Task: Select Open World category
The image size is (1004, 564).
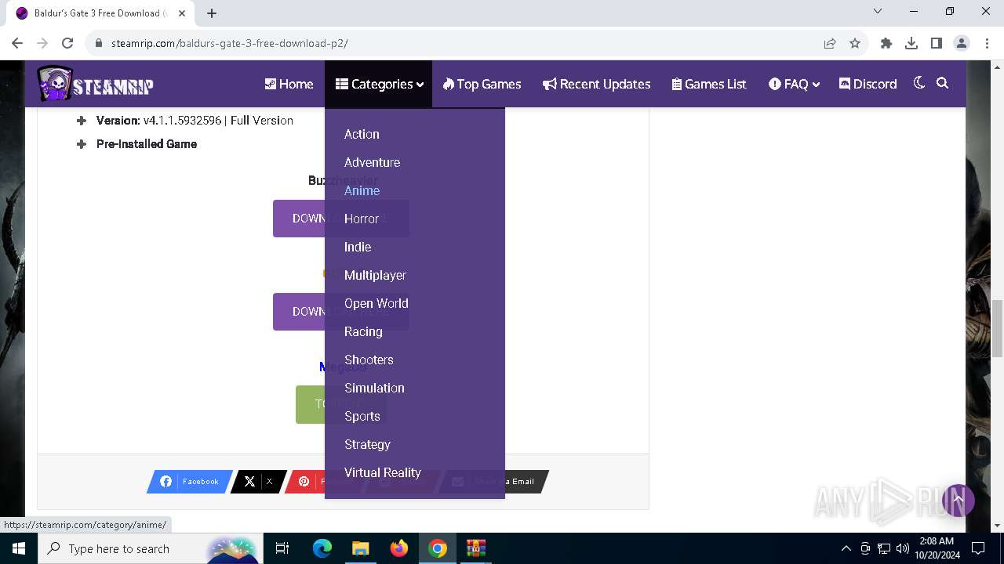Action: pos(376,303)
